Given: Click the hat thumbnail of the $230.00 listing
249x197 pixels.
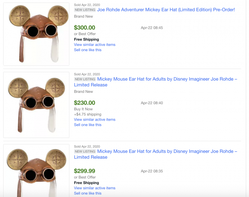Looking at the screenshot, I should (36, 105).
